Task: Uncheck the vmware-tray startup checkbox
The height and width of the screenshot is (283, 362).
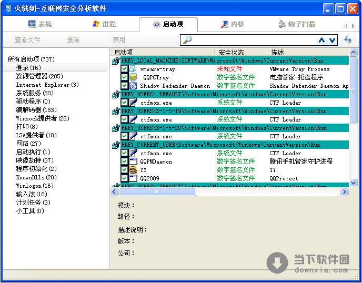Action: pyautogui.click(x=124, y=69)
